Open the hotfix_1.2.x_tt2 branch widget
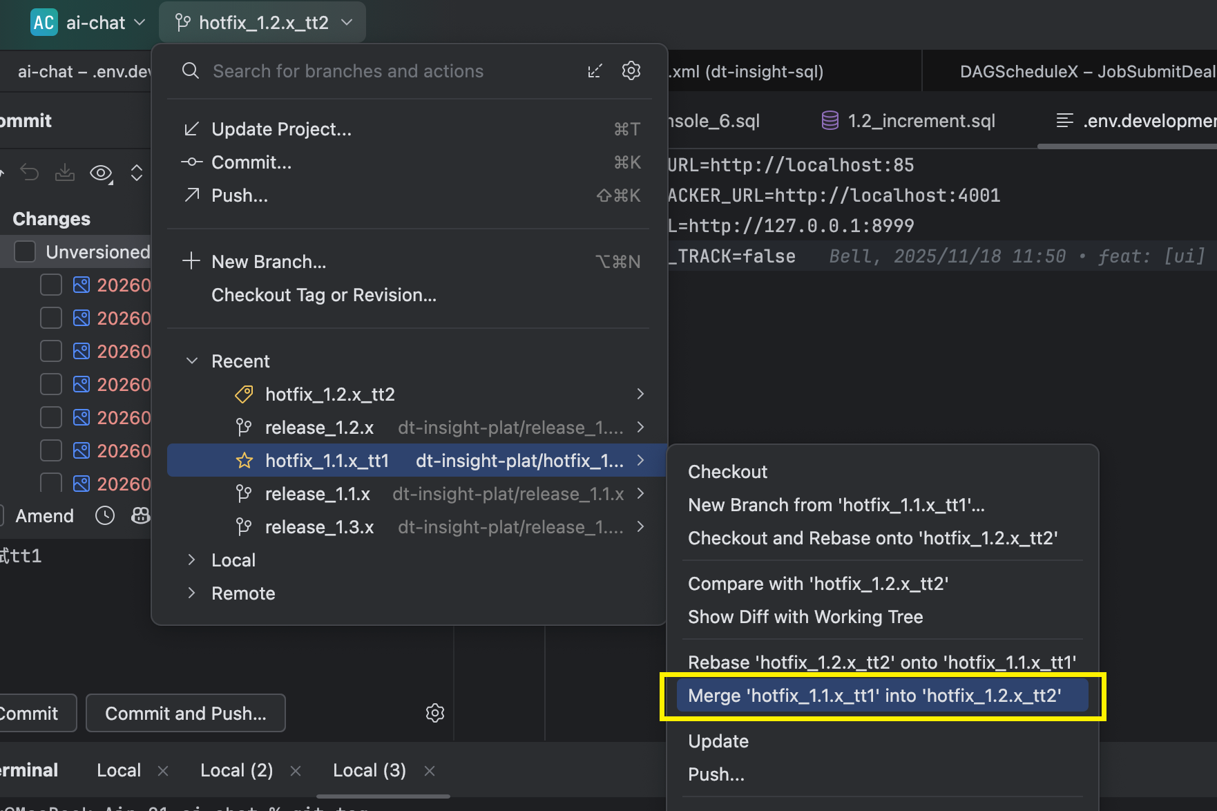The width and height of the screenshot is (1217, 811). (x=263, y=23)
